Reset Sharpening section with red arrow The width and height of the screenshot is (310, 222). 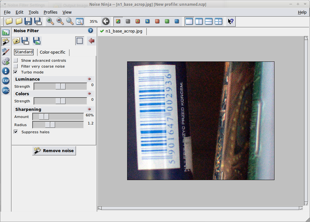(89, 109)
